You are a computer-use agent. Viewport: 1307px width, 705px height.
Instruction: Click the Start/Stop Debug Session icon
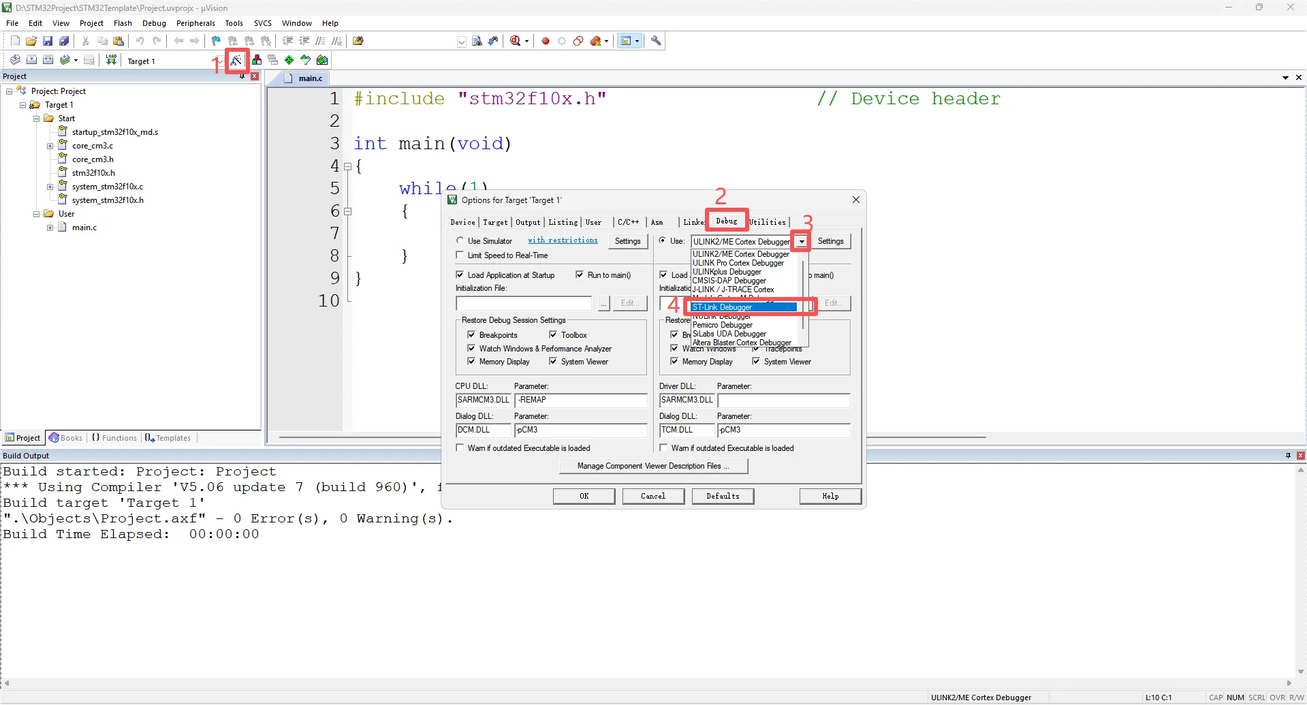point(516,41)
